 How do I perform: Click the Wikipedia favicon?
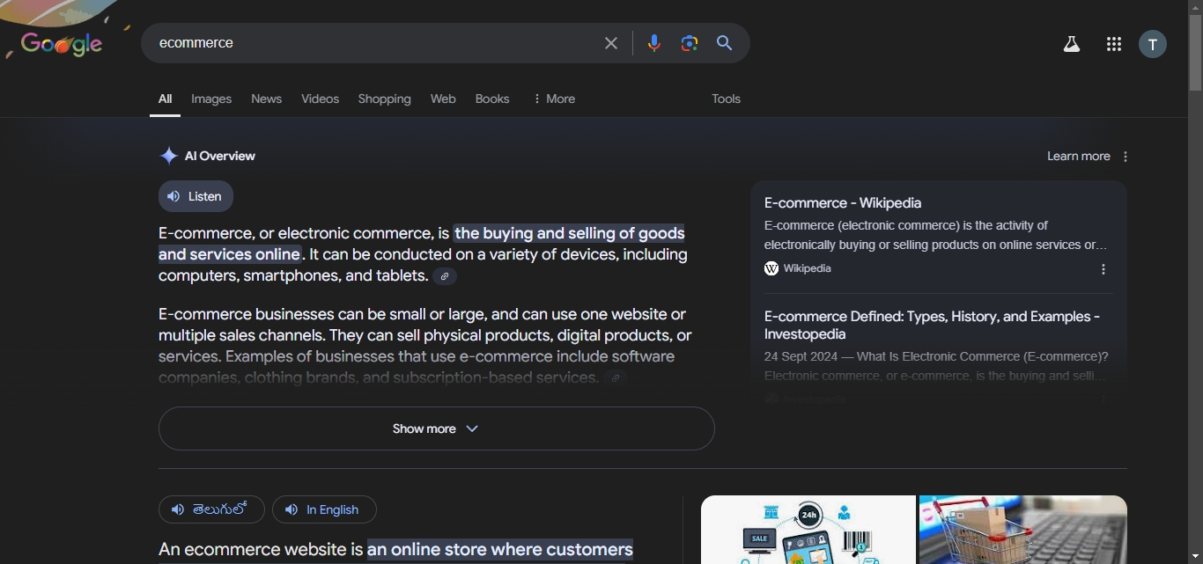771,269
